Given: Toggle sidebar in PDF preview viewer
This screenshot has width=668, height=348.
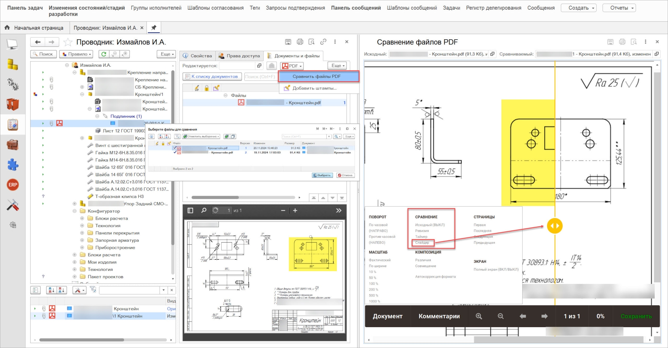Looking at the screenshot, I should point(190,210).
